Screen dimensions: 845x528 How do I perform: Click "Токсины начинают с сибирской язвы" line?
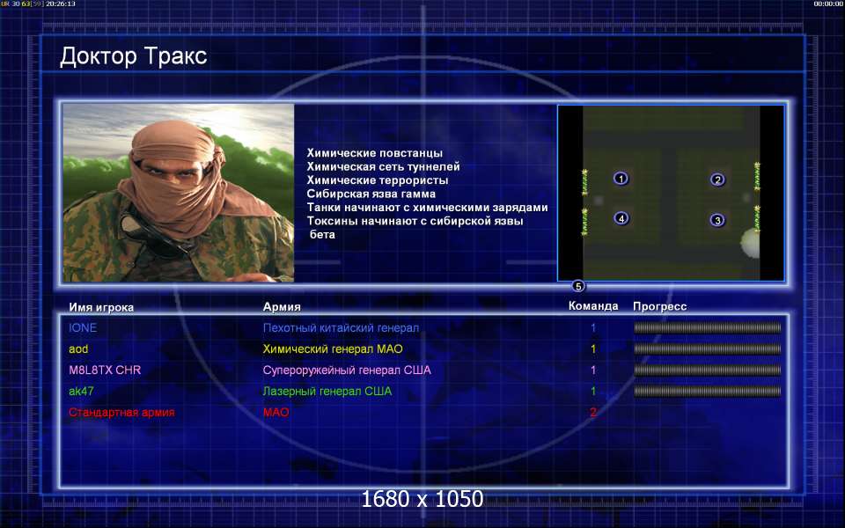tap(415, 221)
